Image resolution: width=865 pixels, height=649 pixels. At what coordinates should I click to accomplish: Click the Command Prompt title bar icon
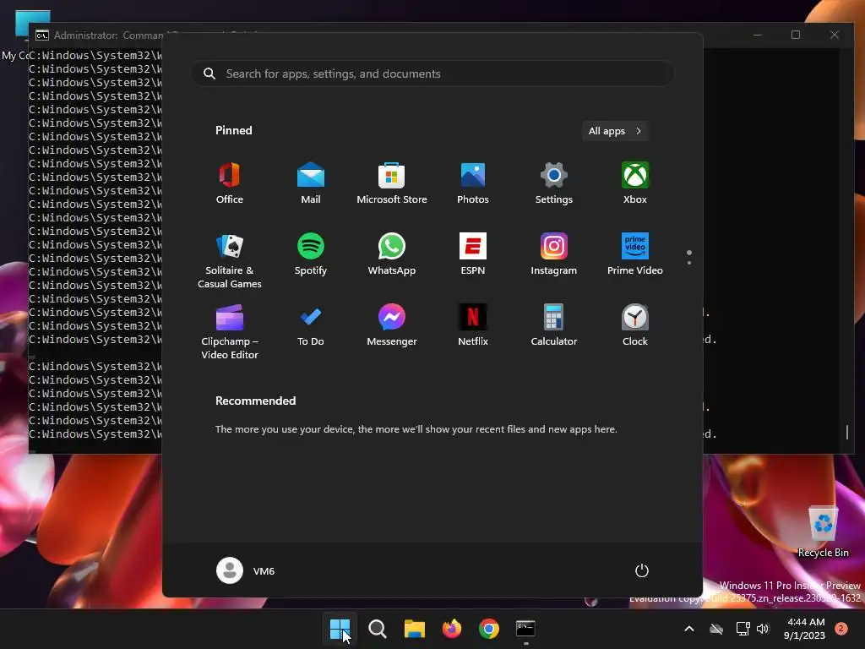[x=42, y=35]
